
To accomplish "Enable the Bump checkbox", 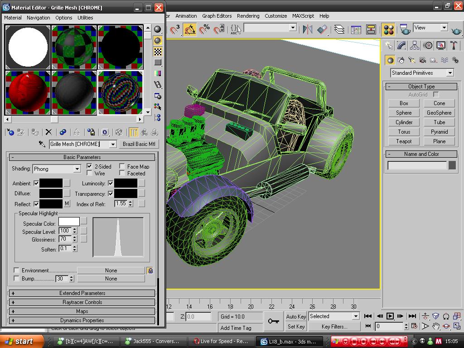I will pyautogui.click(x=17, y=279).
